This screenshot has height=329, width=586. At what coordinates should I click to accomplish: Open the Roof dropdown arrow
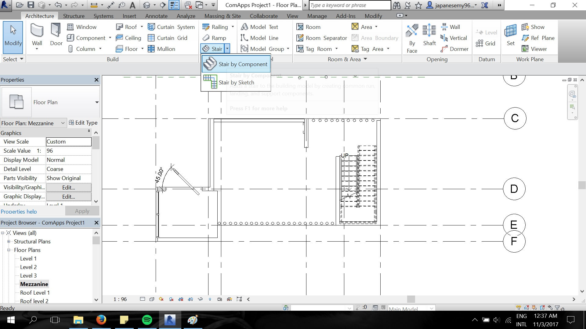(x=142, y=27)
